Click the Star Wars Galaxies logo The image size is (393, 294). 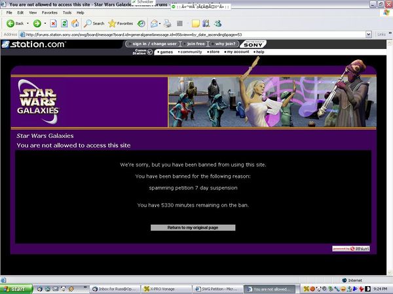click(x=38, y=102)
